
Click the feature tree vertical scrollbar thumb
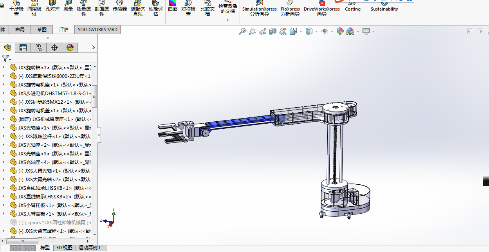pyautogui.click(x=94, y=96)
